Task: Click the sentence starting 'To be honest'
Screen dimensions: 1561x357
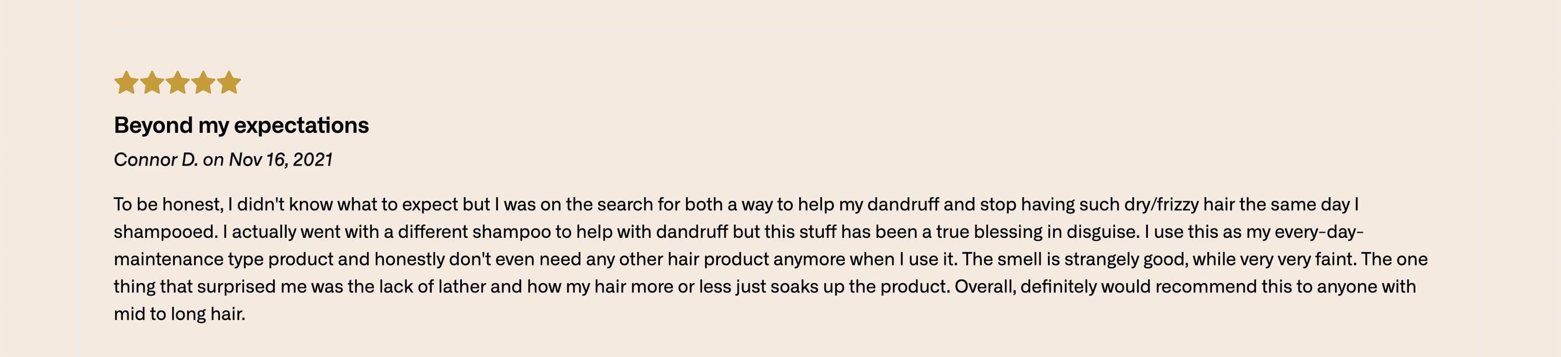Action: (x=736, y=218)
